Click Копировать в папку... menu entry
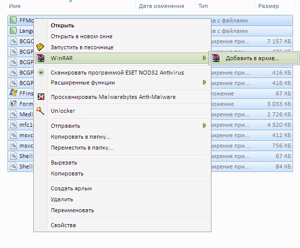Screen dimensions: 300x248 [x=81, y=137]
